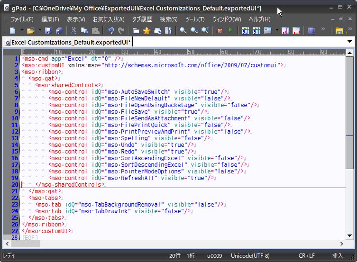Click the 挿入 insert mode indicator

(x=337, y=256)
